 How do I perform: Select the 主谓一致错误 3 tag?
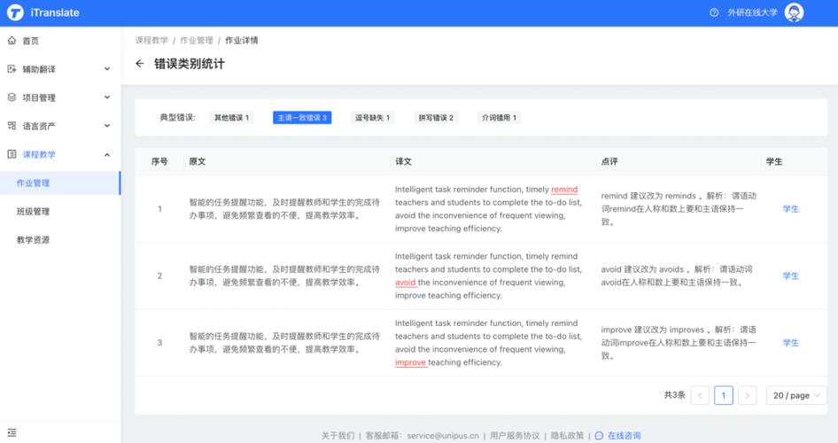302,118
